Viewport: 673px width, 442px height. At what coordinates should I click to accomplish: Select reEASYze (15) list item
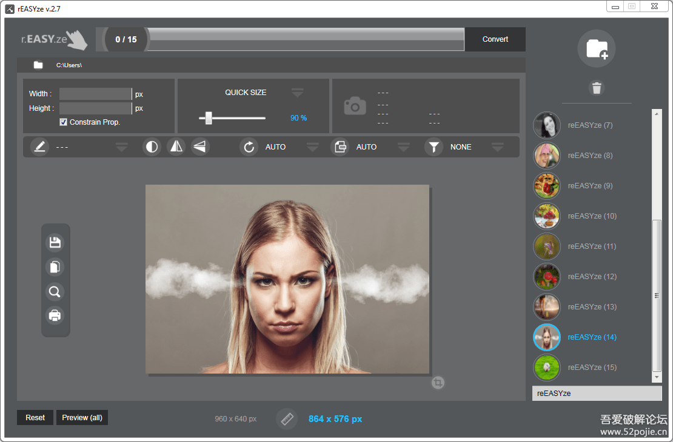pyautogui.click(x=592, y=368)
